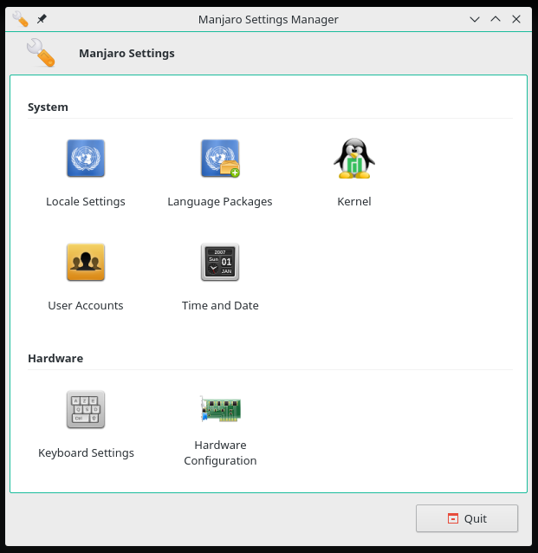Click the Keyboard Settings label
Viewport: 538px width, 553px height.
click(86, 452)
